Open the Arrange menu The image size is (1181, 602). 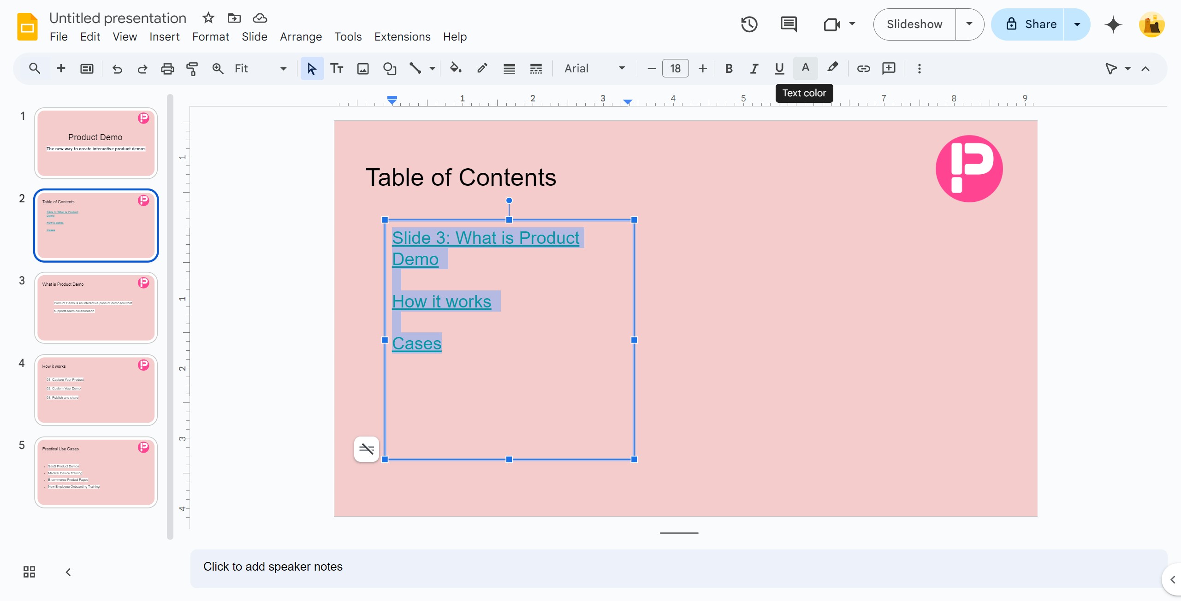point(301,36)
